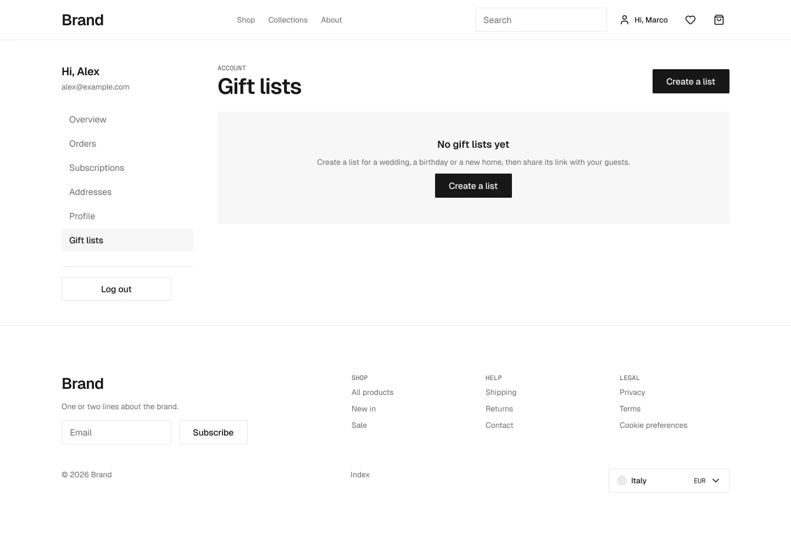
Task: Click the Hi, Alex sidebar greeting
Action: (81, 71)
